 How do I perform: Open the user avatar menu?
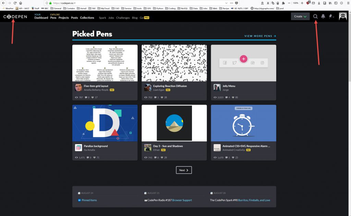pyautogui.click(x=343, y=16)
